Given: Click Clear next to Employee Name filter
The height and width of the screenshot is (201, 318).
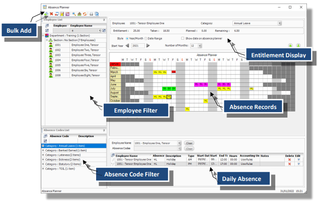Looking at the screenshot, I should [189, 143].
